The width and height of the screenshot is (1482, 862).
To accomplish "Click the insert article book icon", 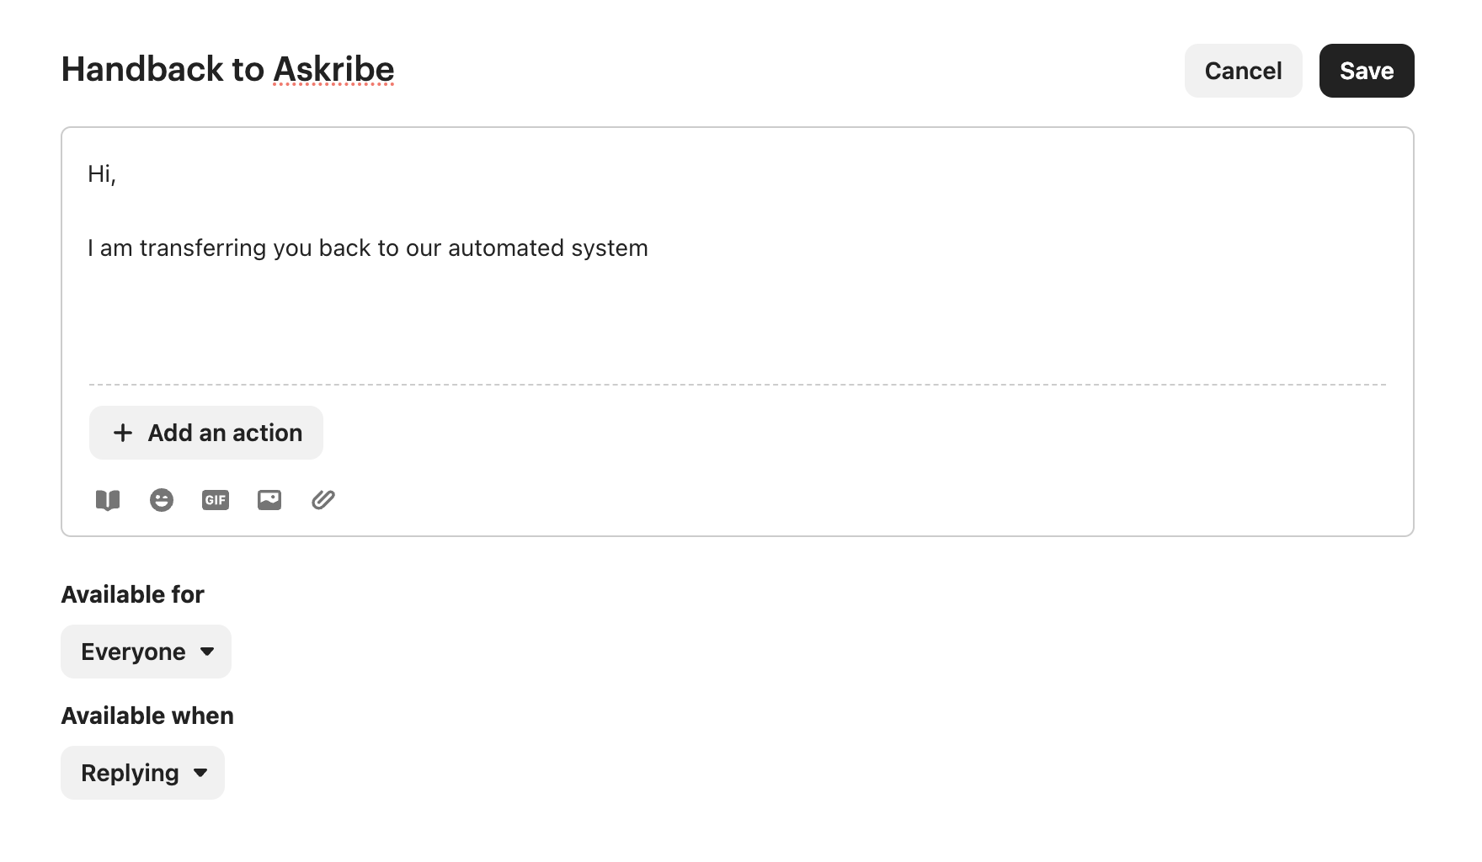I will [108, 500].
